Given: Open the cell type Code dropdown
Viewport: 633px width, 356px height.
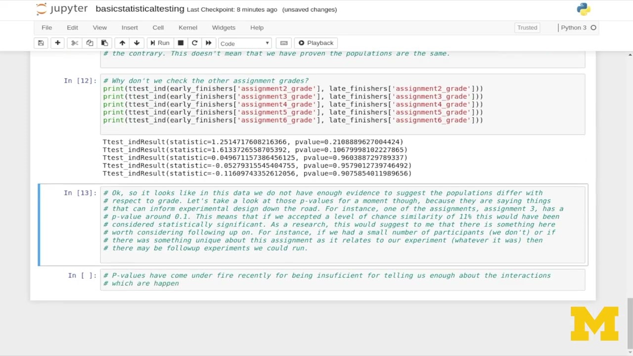Looking at the screenshot, I should point(245,44).
